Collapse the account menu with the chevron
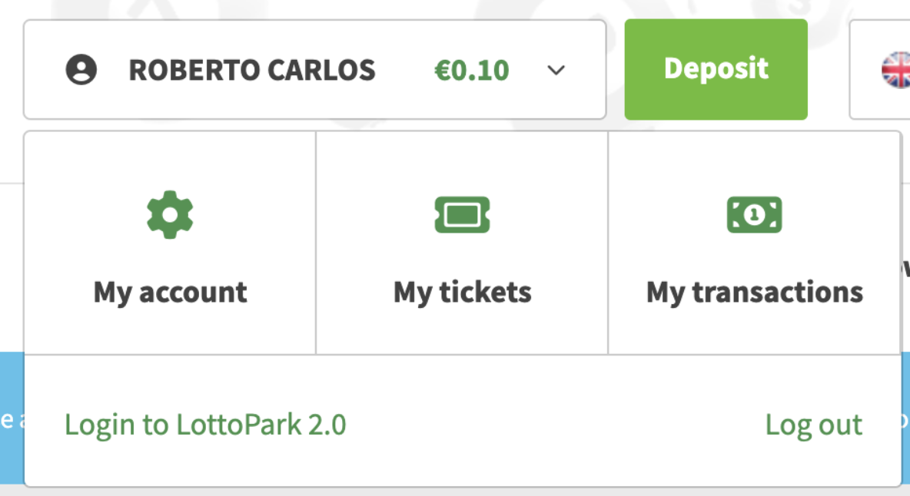This screenshot has height=496, width=910. [556, 70]
